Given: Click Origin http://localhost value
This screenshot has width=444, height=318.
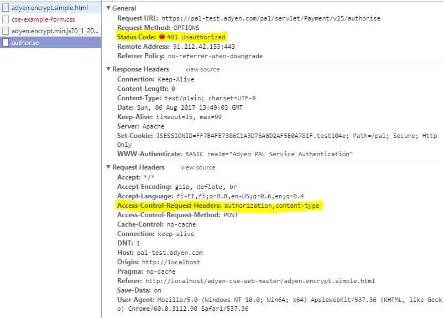Looking at the screenshot, I should [171, 262].
